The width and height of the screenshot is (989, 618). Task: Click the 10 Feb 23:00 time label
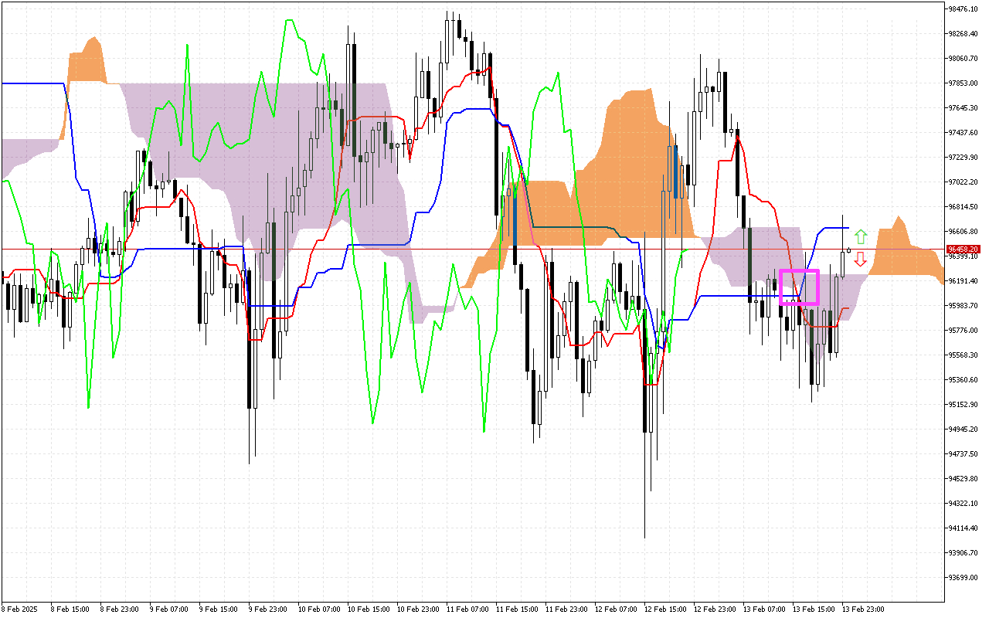(416, 610)
